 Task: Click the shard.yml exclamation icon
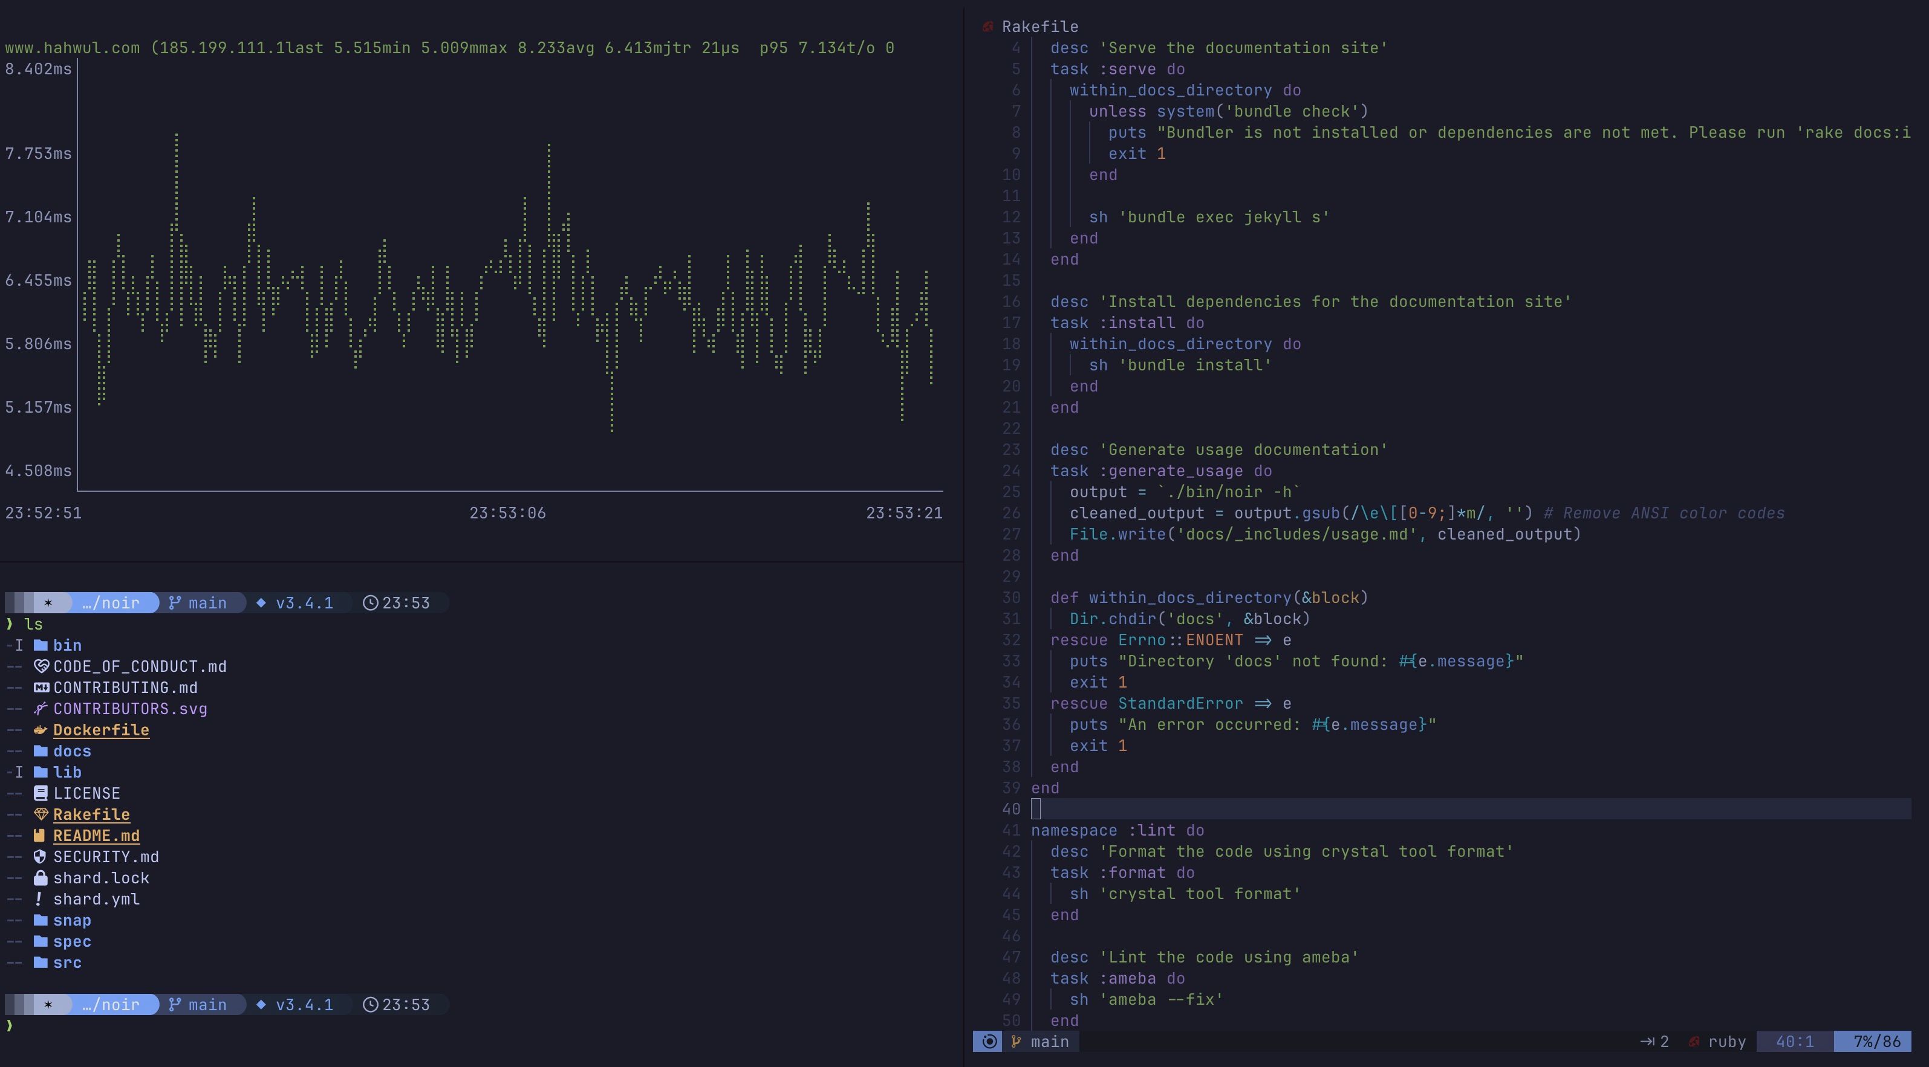pos(39,898)
